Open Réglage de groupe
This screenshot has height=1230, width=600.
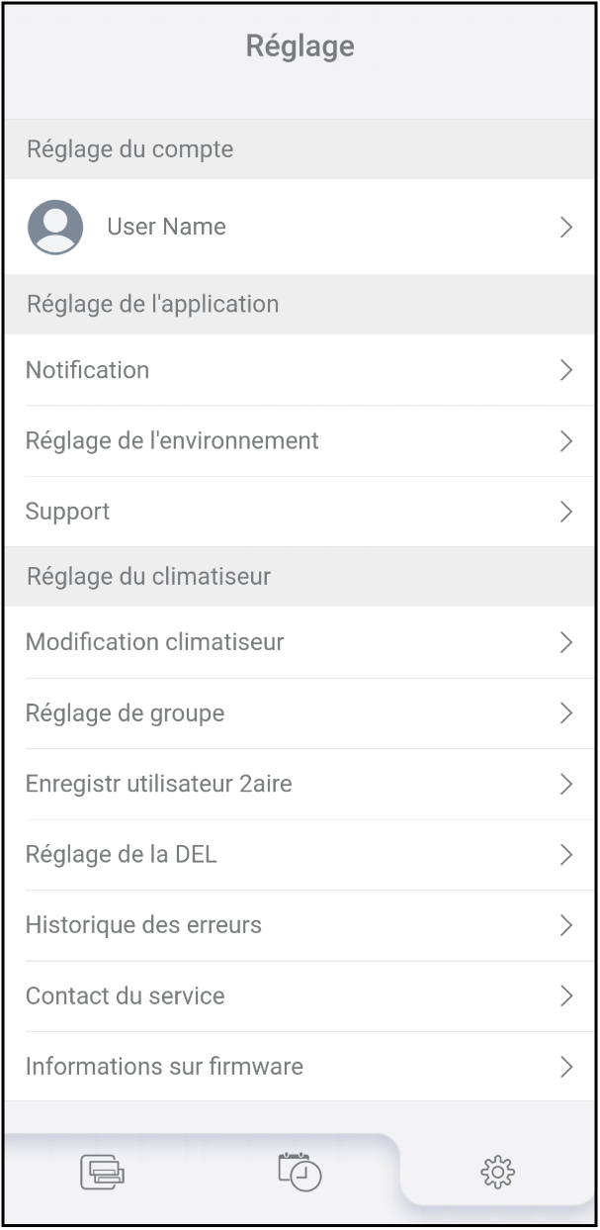[x=125, y=713]
